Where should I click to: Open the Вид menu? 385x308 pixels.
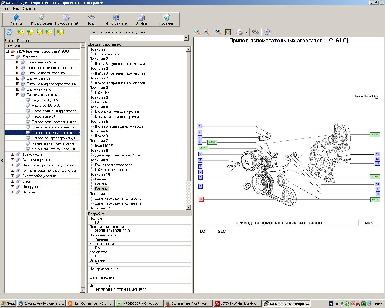point(16,8)
